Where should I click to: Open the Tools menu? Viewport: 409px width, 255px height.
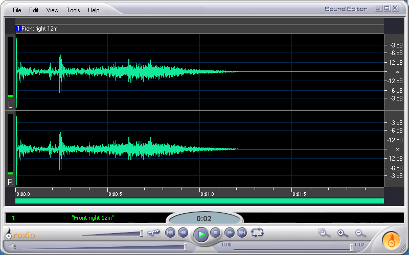(73, 10)
